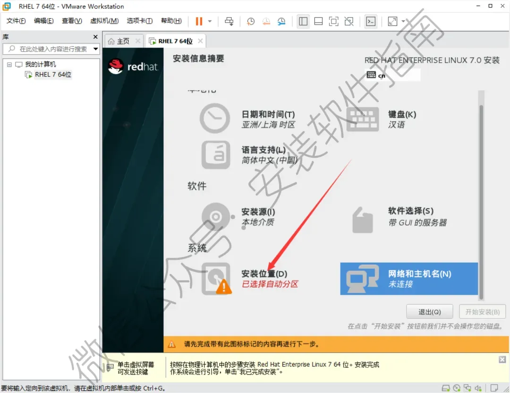The width and height of the screenshot is (510, 393).
Task: Click the VMware Workstation title bar icon
Action: click(x=7, y=6)
